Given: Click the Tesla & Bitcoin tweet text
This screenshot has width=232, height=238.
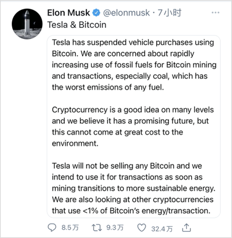Looking at the screenshot, I should (77, 25).
